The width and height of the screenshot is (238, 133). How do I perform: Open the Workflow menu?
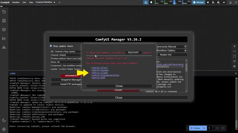[16, 2]
